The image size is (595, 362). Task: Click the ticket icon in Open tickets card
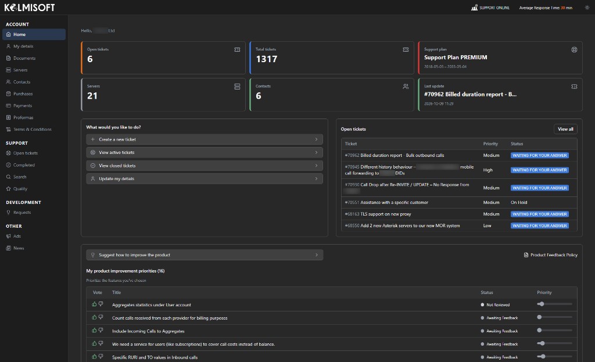pos(237,50)
